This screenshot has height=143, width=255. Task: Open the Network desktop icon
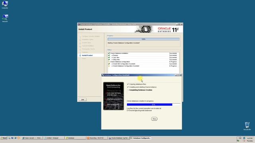click(x=5, y=18)
